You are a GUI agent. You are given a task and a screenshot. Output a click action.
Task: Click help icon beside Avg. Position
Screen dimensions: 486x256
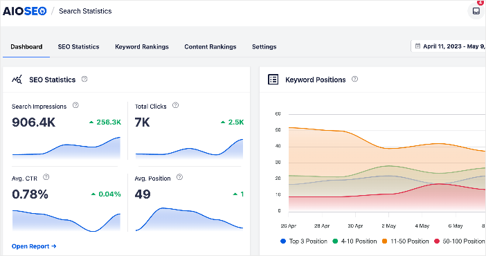coord(179,177)
